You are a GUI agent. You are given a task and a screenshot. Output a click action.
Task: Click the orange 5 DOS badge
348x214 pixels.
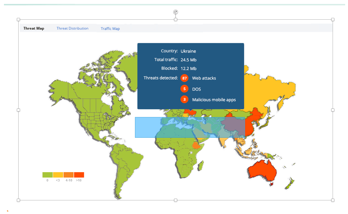(184, 89)
